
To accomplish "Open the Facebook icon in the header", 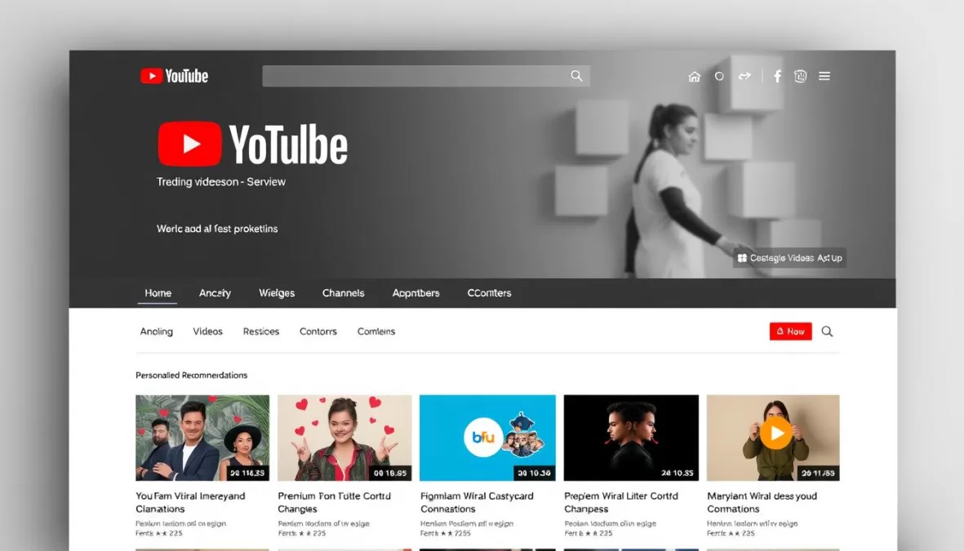I will pos(776,75).
